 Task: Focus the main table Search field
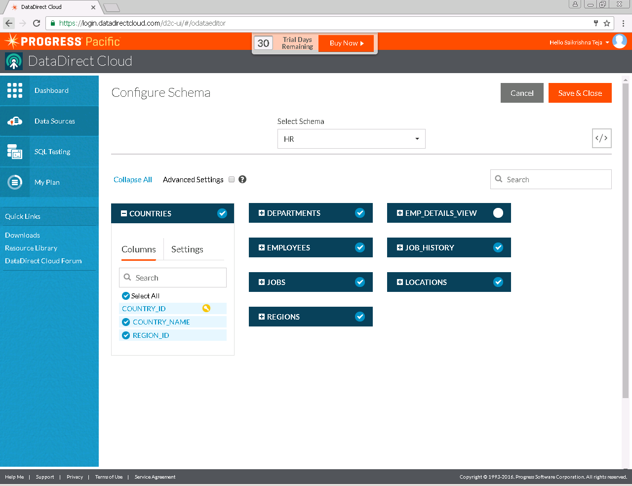(551, 179)
